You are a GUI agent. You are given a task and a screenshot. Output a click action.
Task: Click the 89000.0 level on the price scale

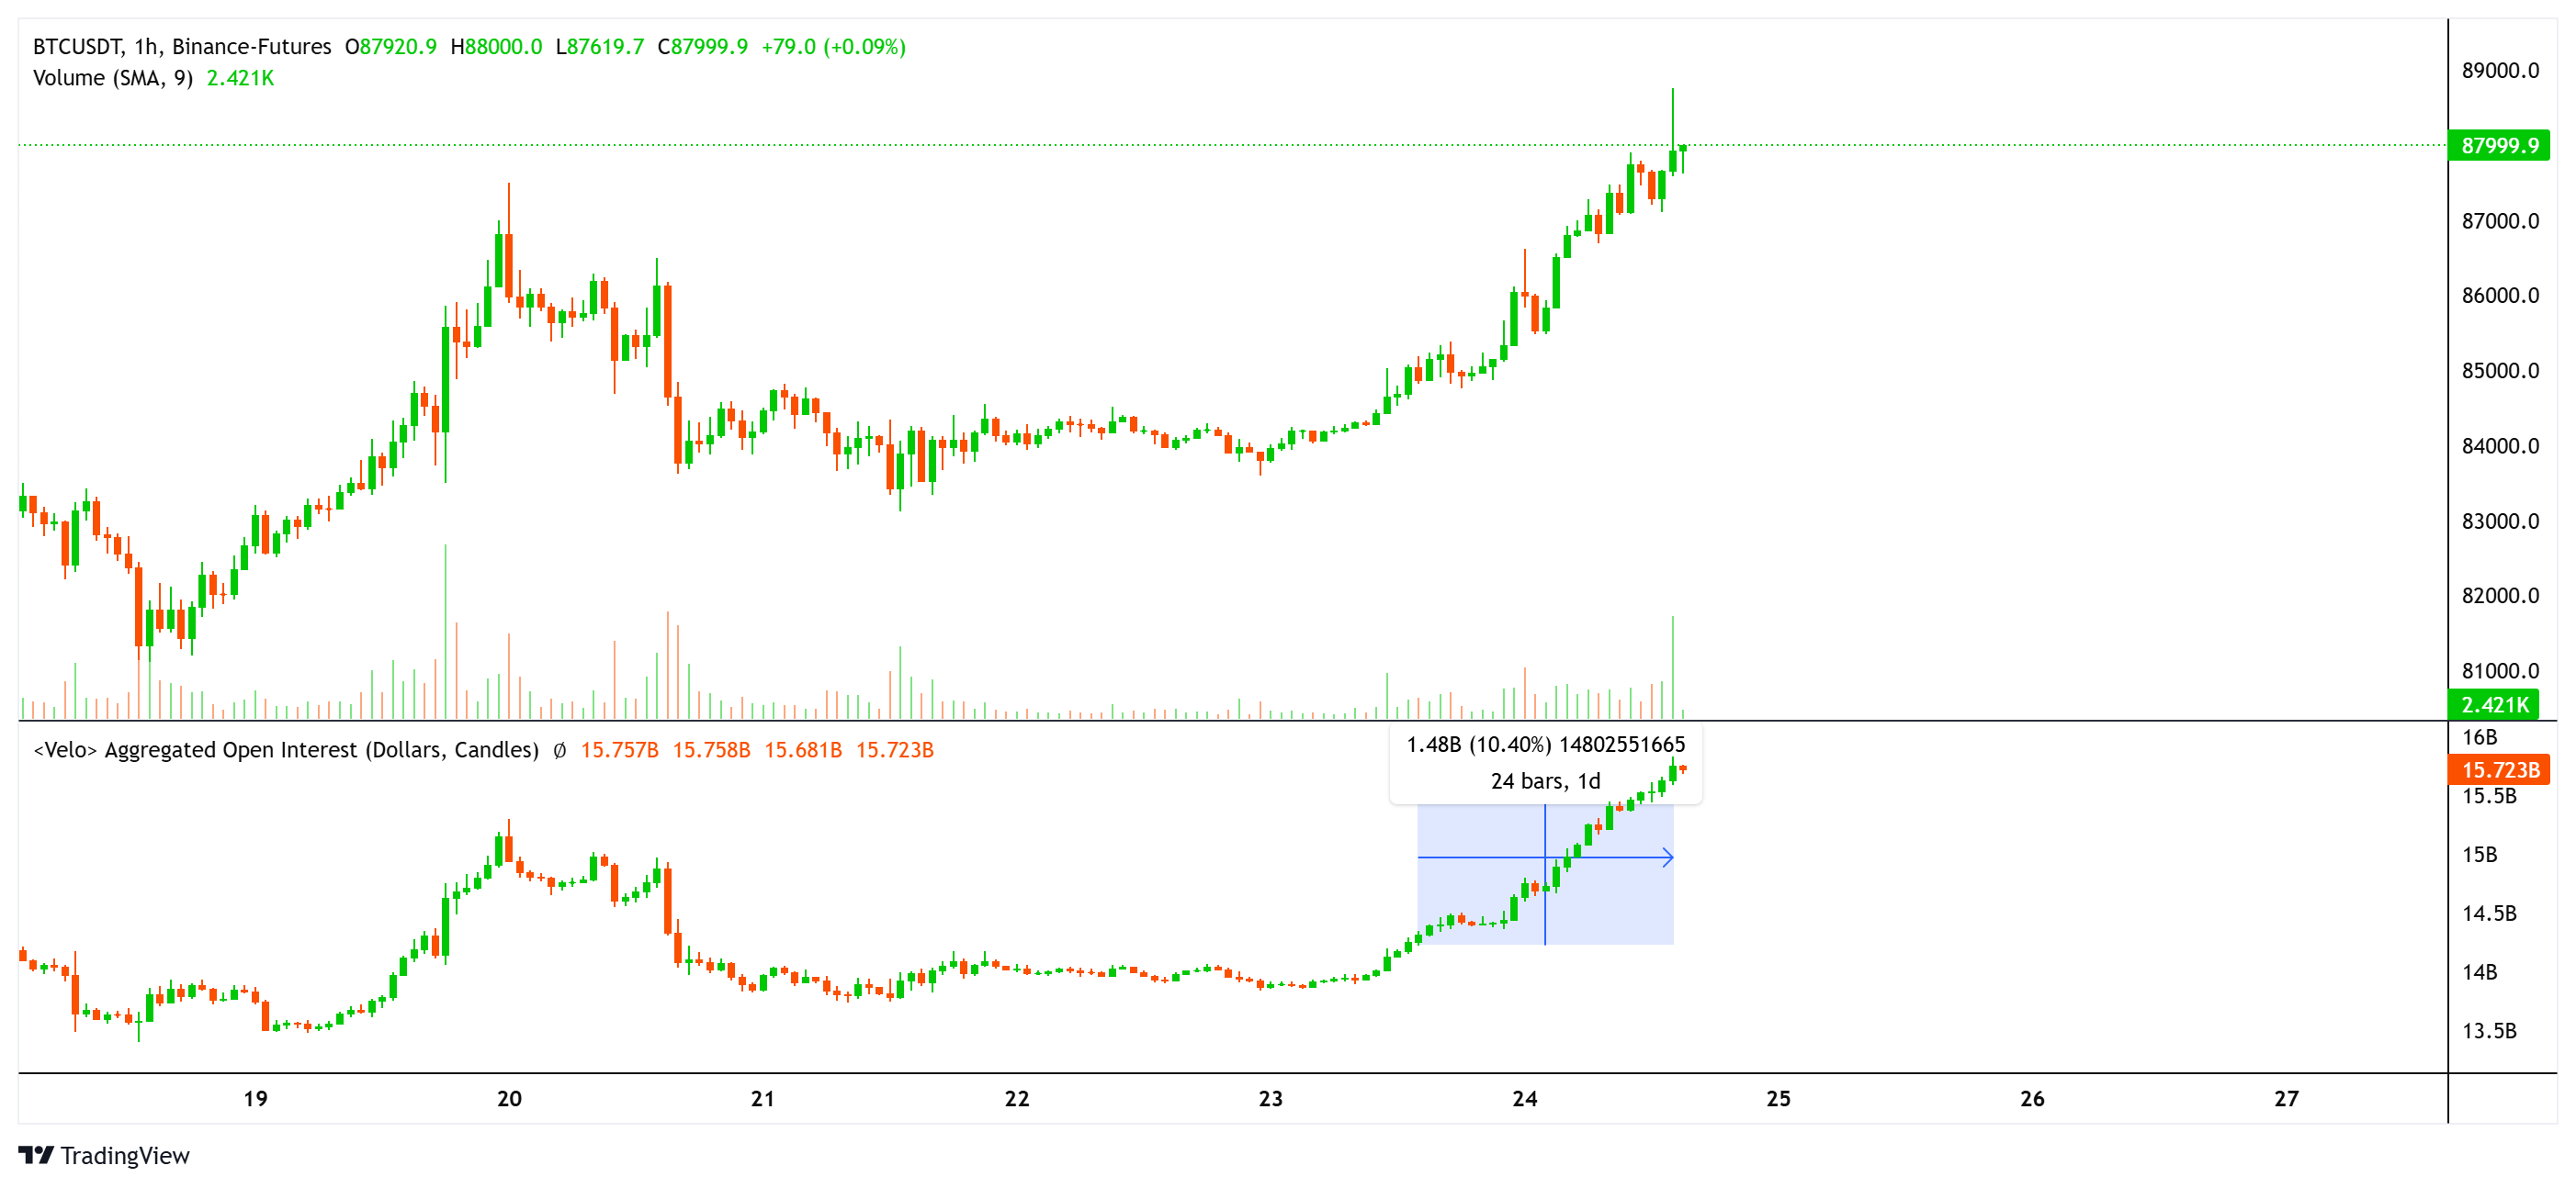2500,71
